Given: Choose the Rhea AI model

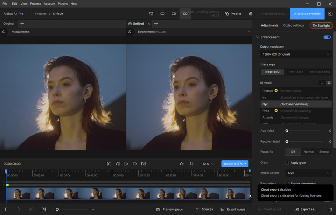Looking at the screenshot, I should click(x=296, y=111).
